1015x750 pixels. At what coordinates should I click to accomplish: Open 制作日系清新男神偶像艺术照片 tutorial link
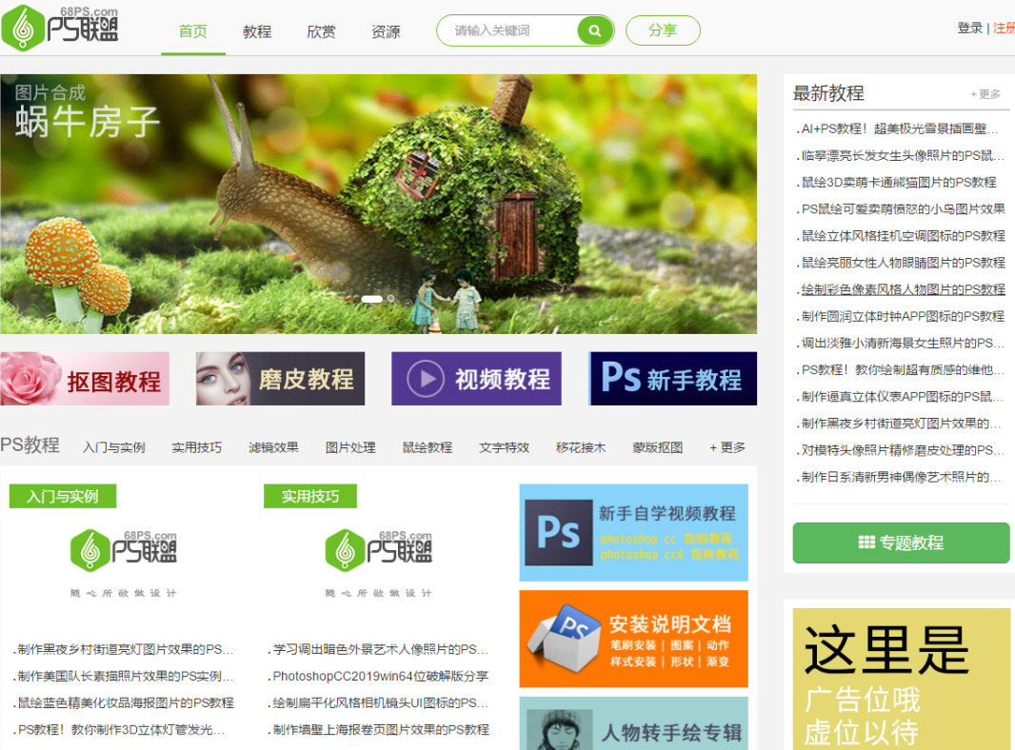click(900, 477)
